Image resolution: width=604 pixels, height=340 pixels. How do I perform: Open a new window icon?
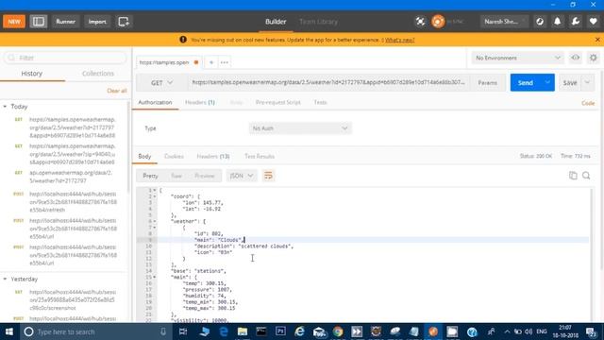coord(124,22)
